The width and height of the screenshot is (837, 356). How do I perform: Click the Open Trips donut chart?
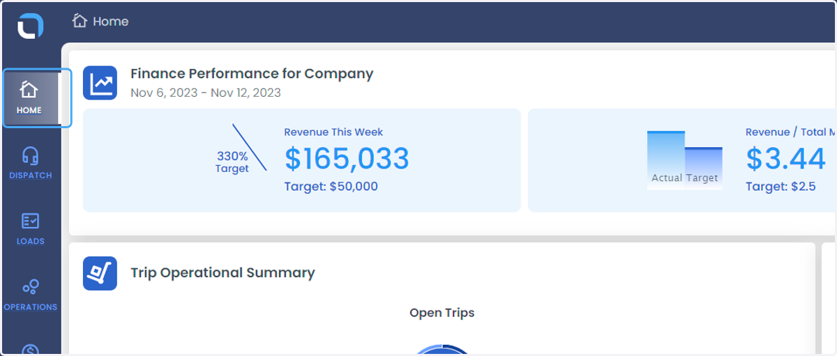tap(442, 350)
